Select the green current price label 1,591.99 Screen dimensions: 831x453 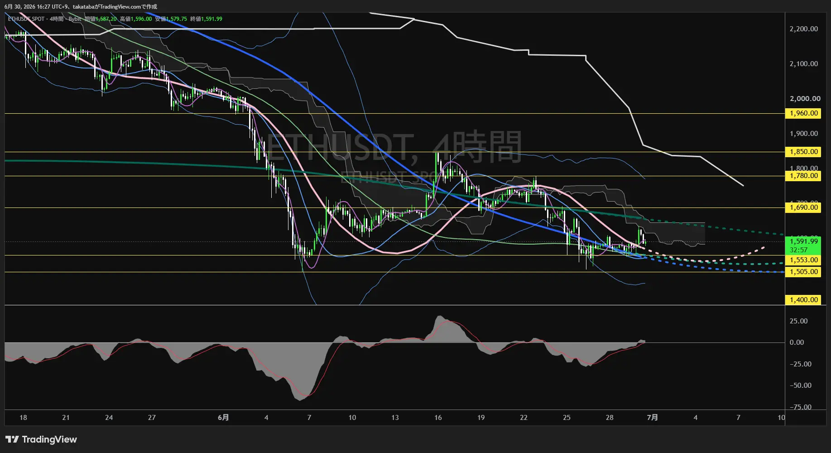tap(803, 241)
